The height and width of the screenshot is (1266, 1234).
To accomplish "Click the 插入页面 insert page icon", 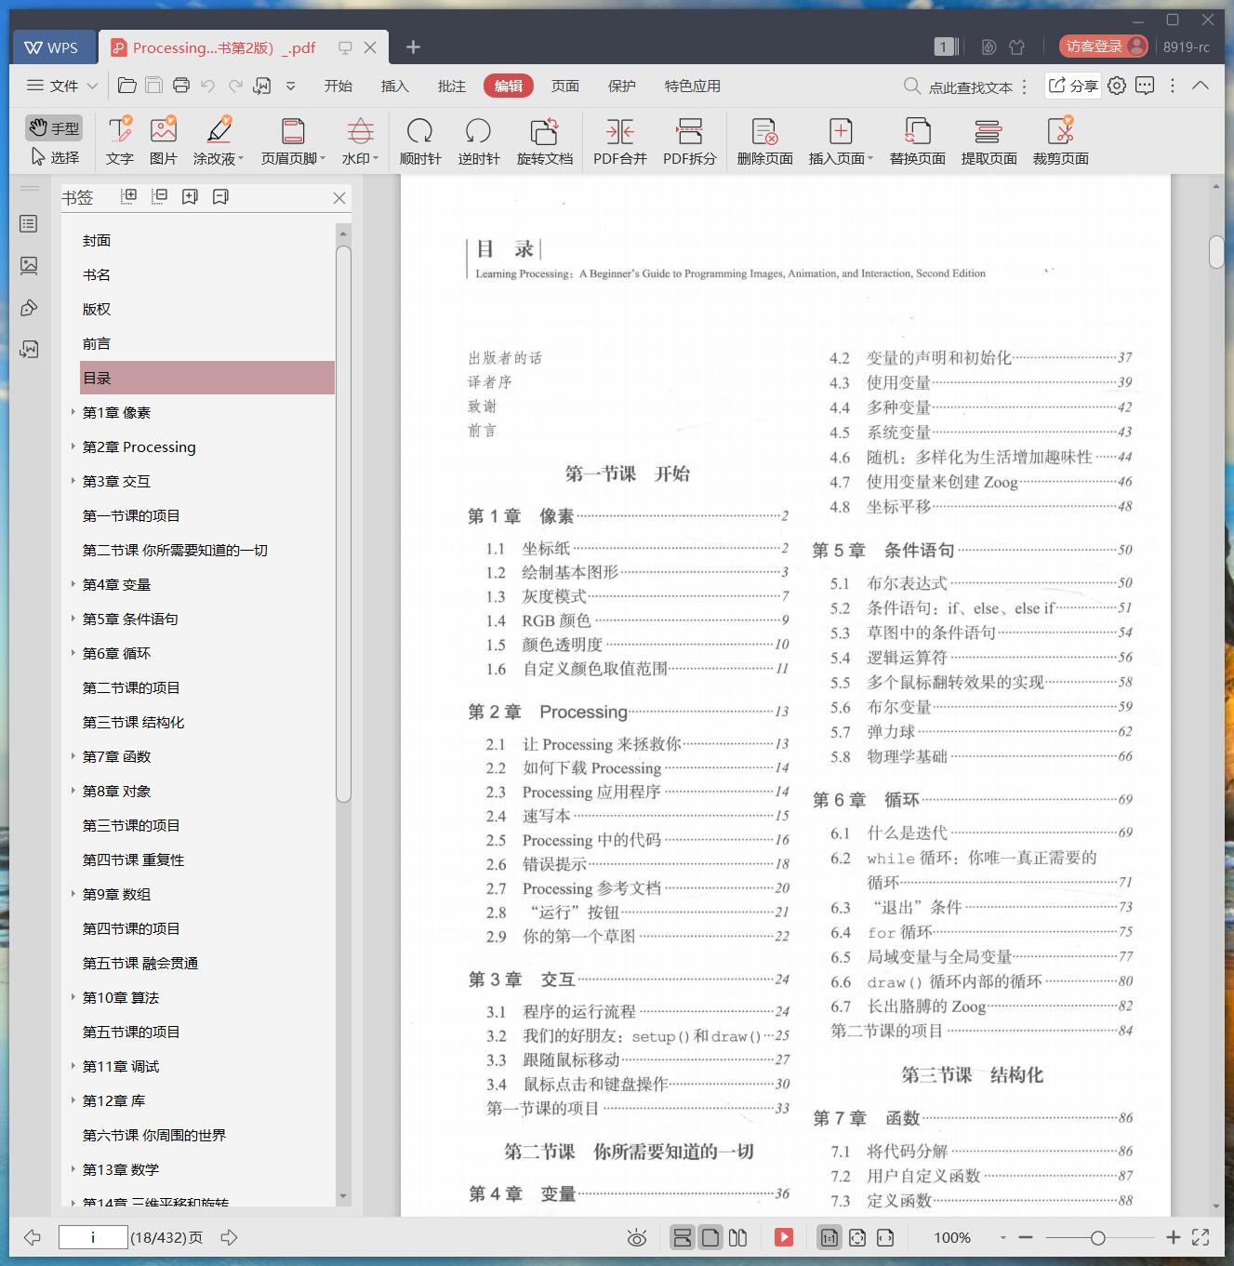I will (841, 131).
